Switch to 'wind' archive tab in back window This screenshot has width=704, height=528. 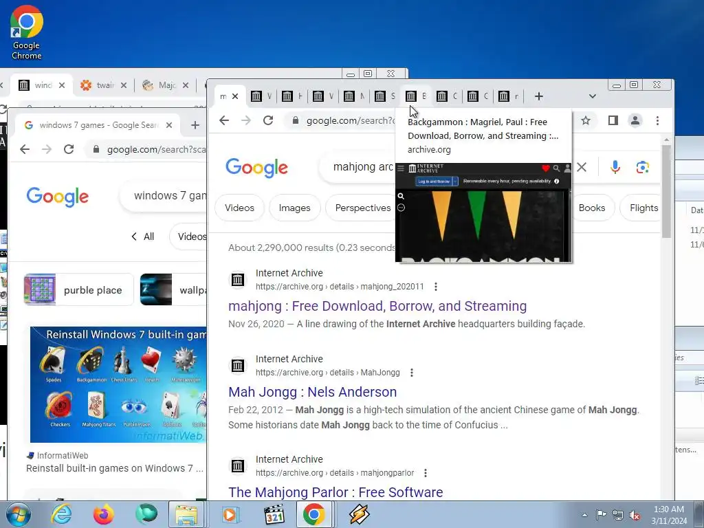[43, 85]
